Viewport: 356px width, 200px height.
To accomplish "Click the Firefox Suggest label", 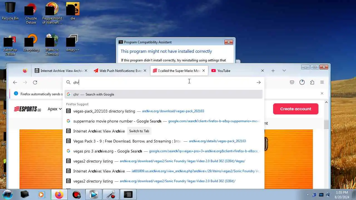I will coord(77,104).
